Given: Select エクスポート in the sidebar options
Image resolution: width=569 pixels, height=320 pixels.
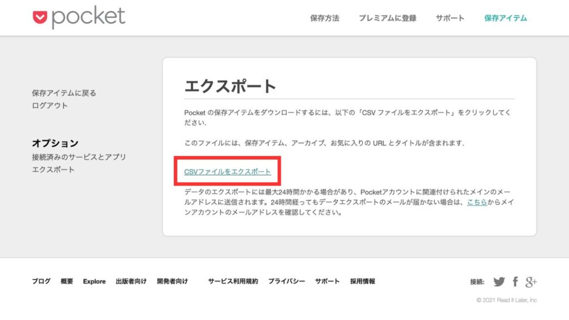Looking at the screenshot, I should coord(53,169).
